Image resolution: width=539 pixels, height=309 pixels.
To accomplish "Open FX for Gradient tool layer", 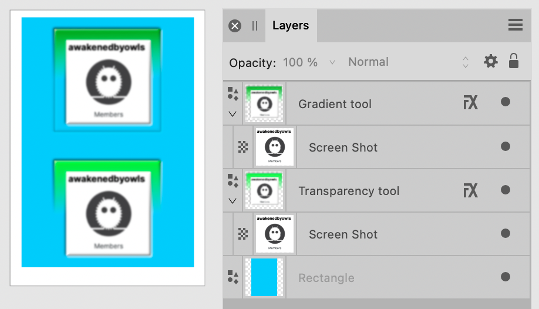I will (x=470, y=103).
